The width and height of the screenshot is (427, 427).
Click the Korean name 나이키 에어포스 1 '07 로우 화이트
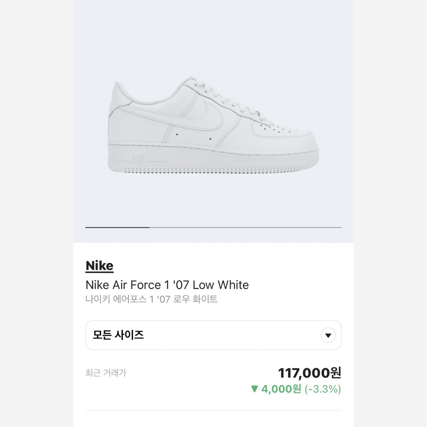click(151, 299)
